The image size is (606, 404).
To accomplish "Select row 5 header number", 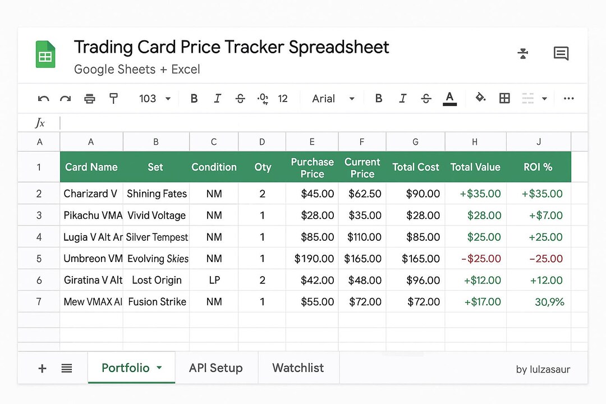I will tap(39, 259).
